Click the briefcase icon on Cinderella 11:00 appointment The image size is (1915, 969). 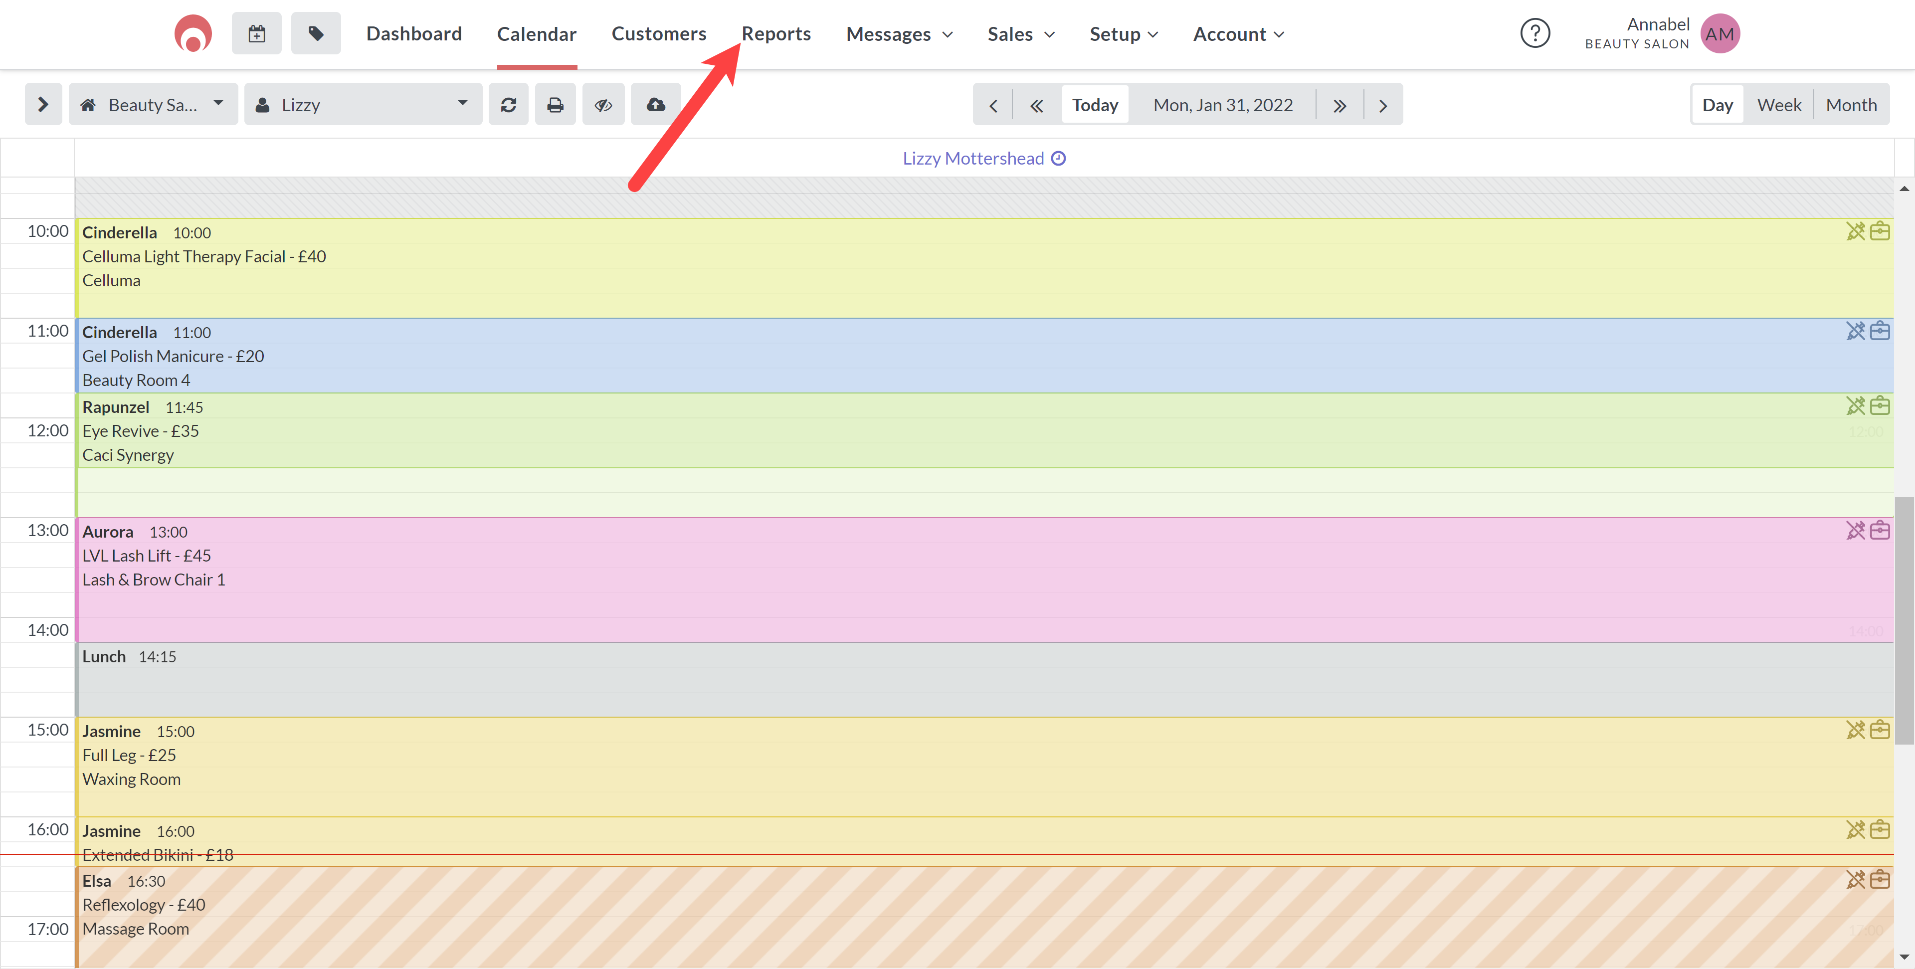tap(1880, 331)
